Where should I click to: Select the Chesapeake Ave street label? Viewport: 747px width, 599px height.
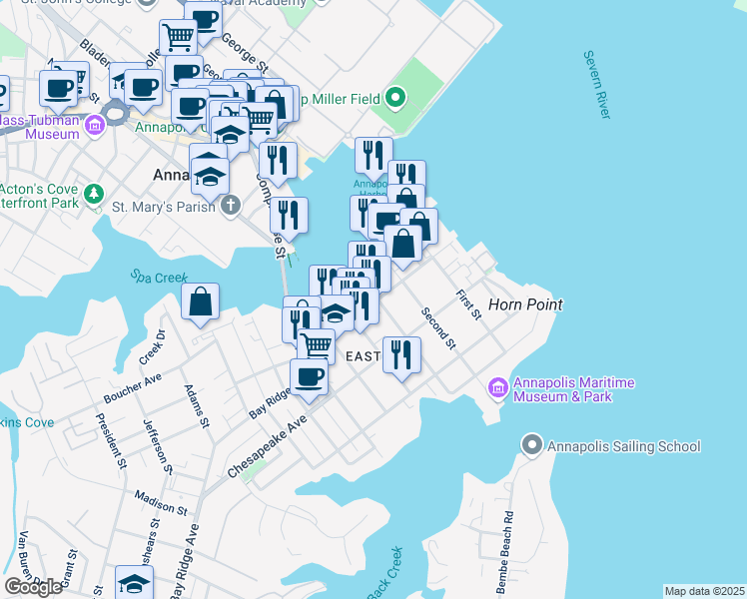[267, 446]
